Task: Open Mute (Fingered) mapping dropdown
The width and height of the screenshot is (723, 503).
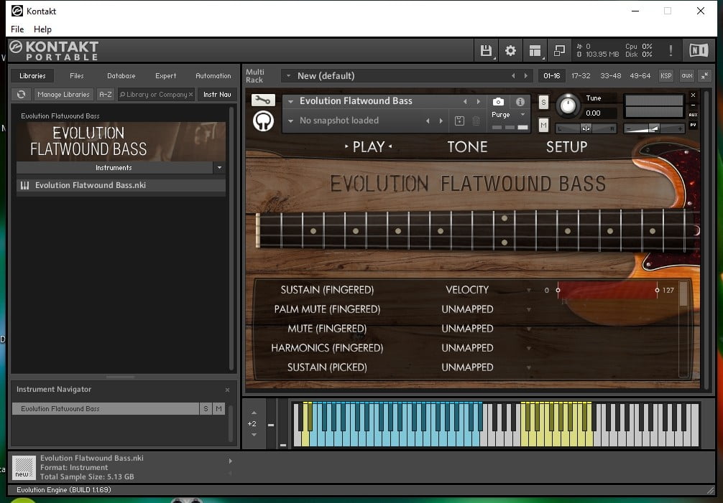Action: [529, 329]
